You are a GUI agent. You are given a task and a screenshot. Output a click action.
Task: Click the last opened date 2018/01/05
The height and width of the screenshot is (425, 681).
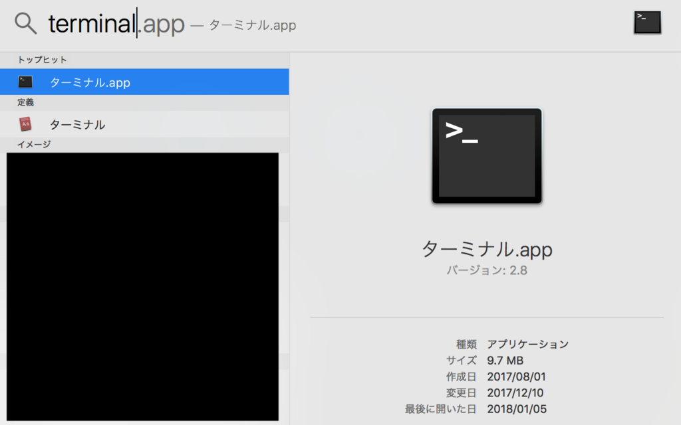point(516,409)
